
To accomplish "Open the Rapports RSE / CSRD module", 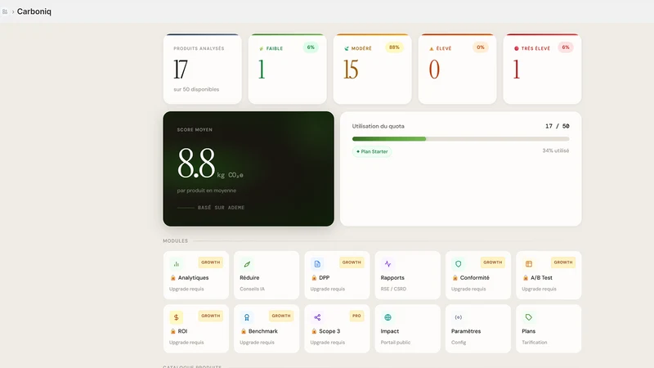I will point(407,275).
